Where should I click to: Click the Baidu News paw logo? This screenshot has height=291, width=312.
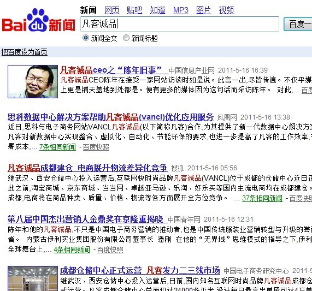click(x=38, y=20)
